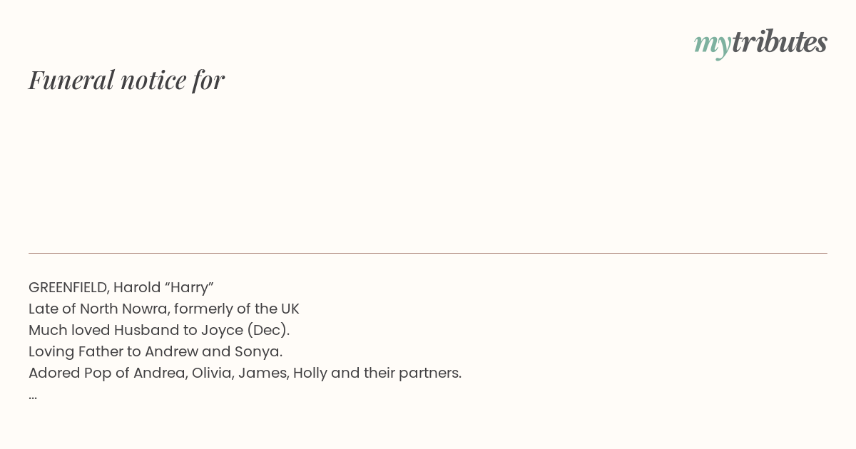Click the name Olivia in the Pop line
This screenshot has height=449, width=856.
coord(212,373)
